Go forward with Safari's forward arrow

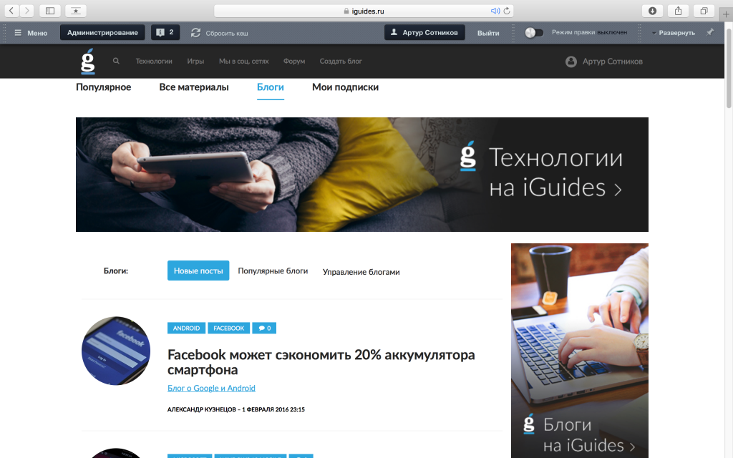point(26,10)
